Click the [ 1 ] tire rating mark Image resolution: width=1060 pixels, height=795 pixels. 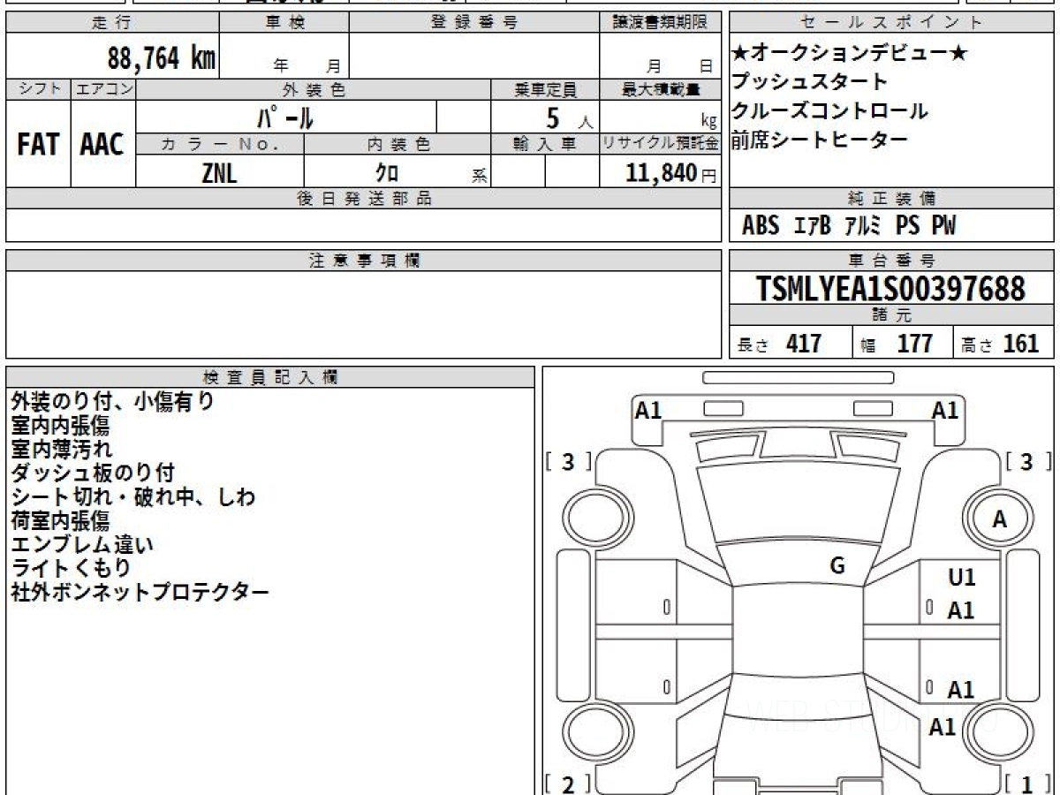click(1026, 784)
